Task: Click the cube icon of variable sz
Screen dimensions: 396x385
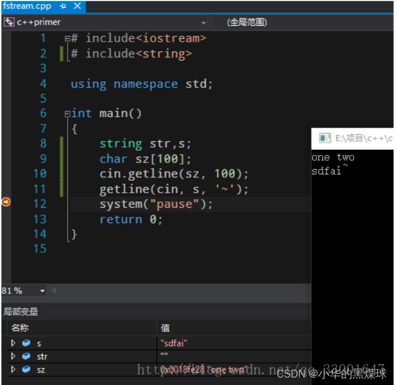Action: coord(26,370)
